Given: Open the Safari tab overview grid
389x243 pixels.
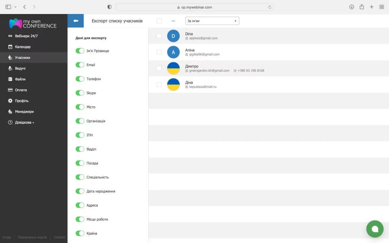Looking at the screenshot, I should coord(381,7).
